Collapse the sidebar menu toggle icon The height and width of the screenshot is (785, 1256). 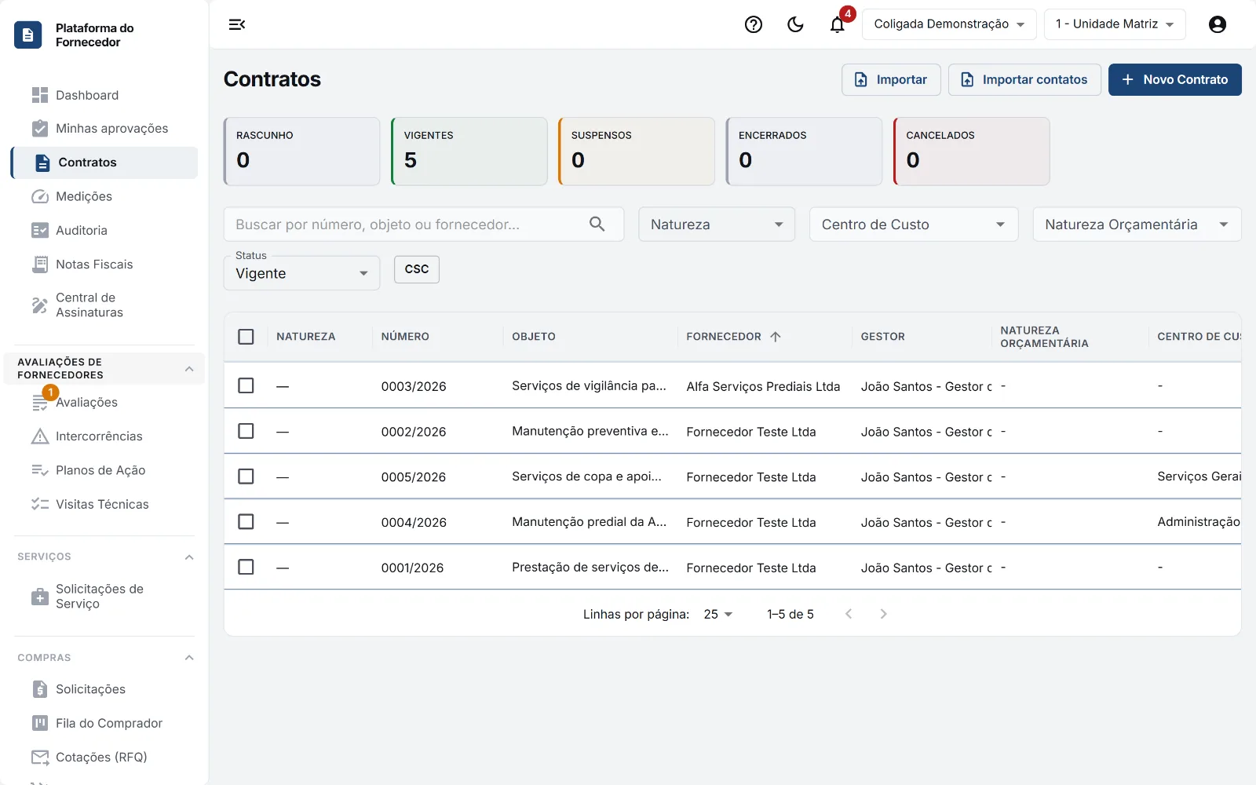pos(237,24)
